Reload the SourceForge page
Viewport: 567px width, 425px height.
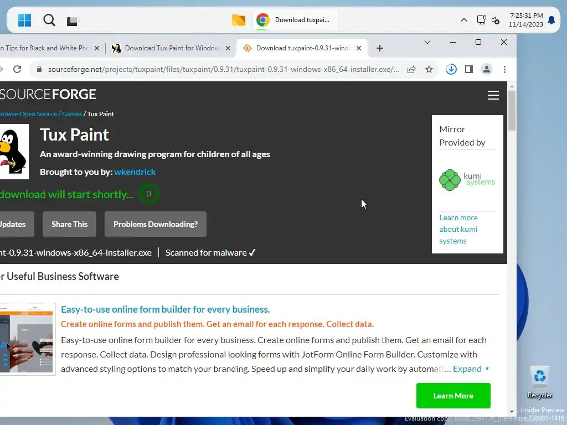(x=17, y=69)
